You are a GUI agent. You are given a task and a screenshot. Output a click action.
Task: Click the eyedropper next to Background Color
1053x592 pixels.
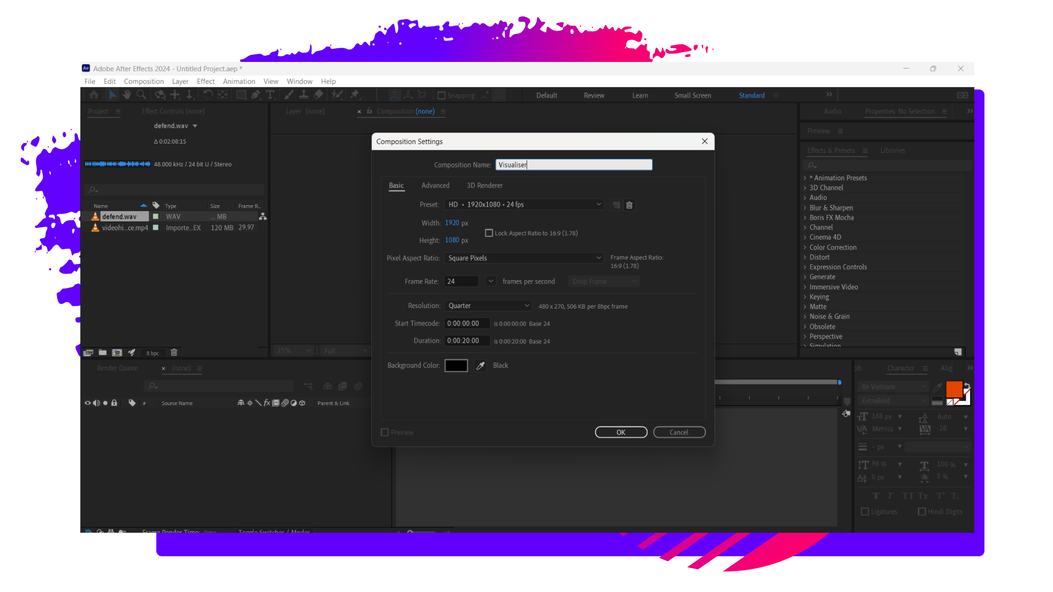480,366
